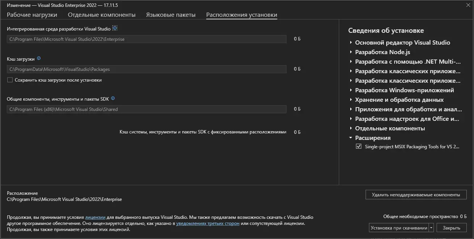This screenshot has width=474, height=239.
Task: Collapse the Расширения section
Action: [x=351, y=138]
